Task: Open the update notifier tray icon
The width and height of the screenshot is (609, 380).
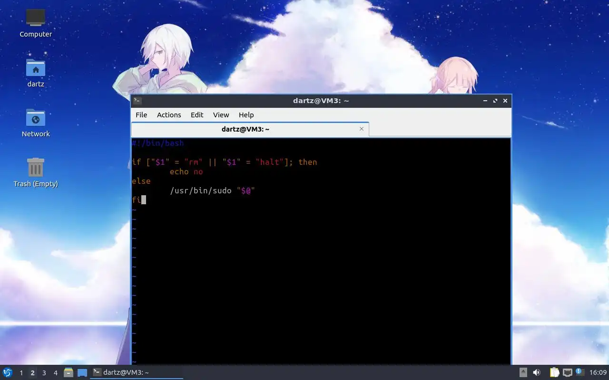Action: [x=580, y=372]
